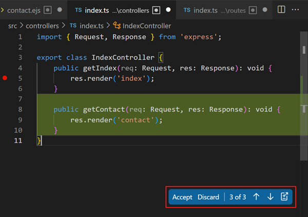Click the unsaved dot on contact.ejs tab

click(x=60, y=10)
